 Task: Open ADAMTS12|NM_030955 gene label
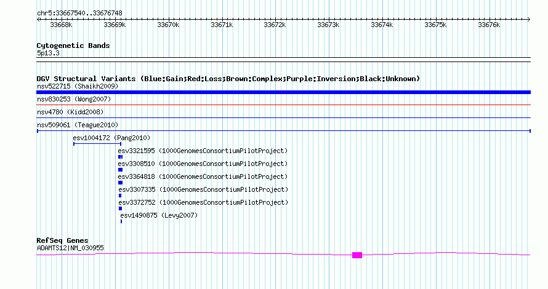coord(70,248)
